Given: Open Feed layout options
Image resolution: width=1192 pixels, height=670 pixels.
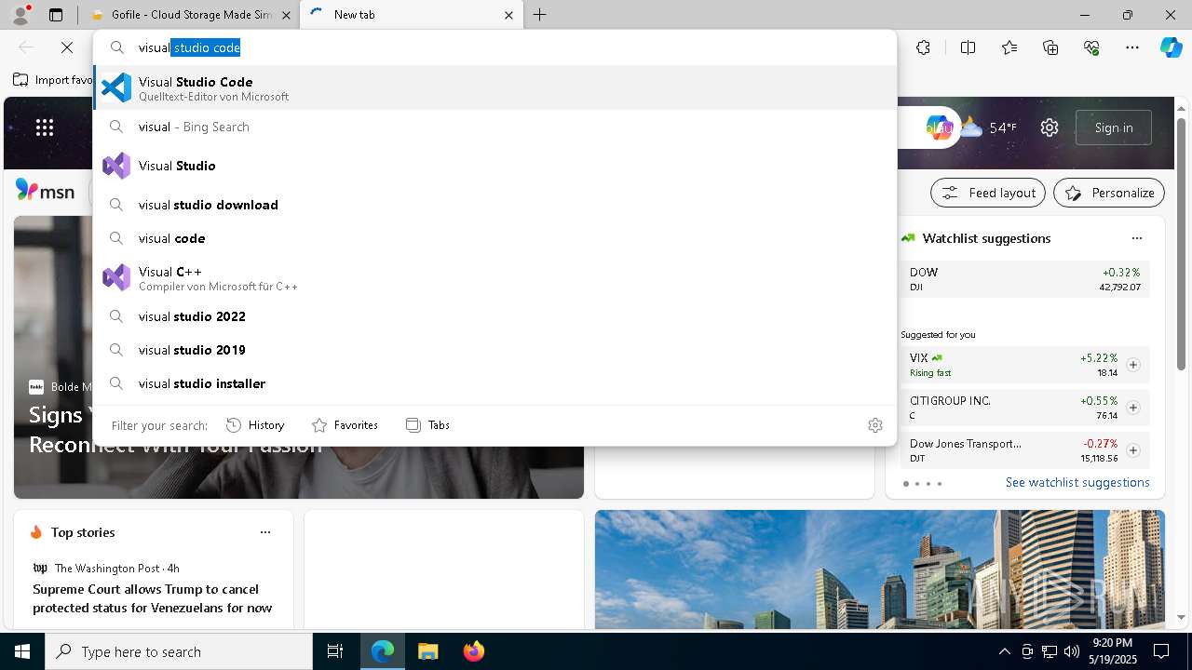Looking at the screenshot, I should 988,193.
